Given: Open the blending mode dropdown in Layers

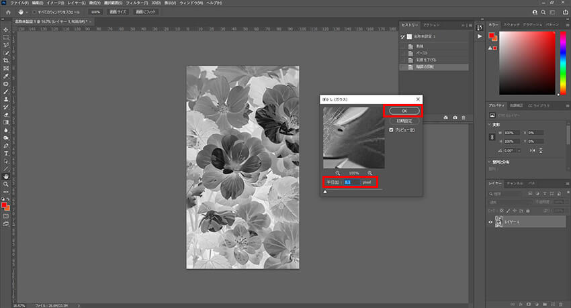Looking at the screenshot, I should [x=510, y=202].
